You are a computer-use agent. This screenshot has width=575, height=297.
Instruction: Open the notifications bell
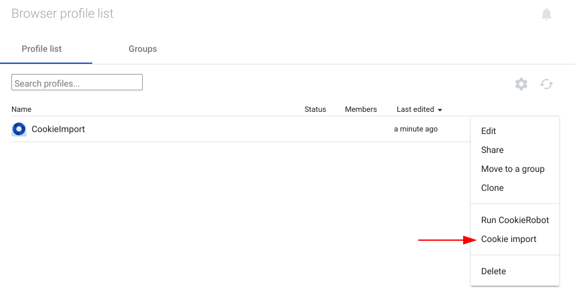(547, 14)
